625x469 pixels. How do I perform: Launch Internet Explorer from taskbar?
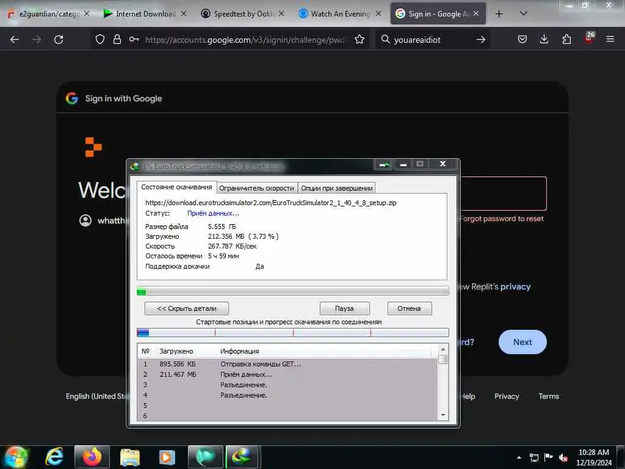coord(54,457)
